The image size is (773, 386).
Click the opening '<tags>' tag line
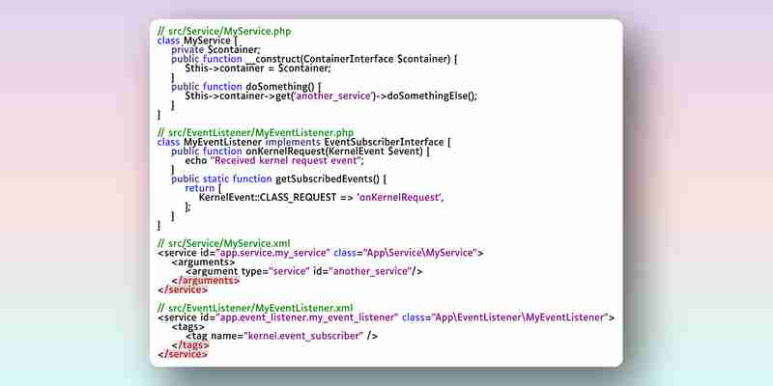[187, 327]
